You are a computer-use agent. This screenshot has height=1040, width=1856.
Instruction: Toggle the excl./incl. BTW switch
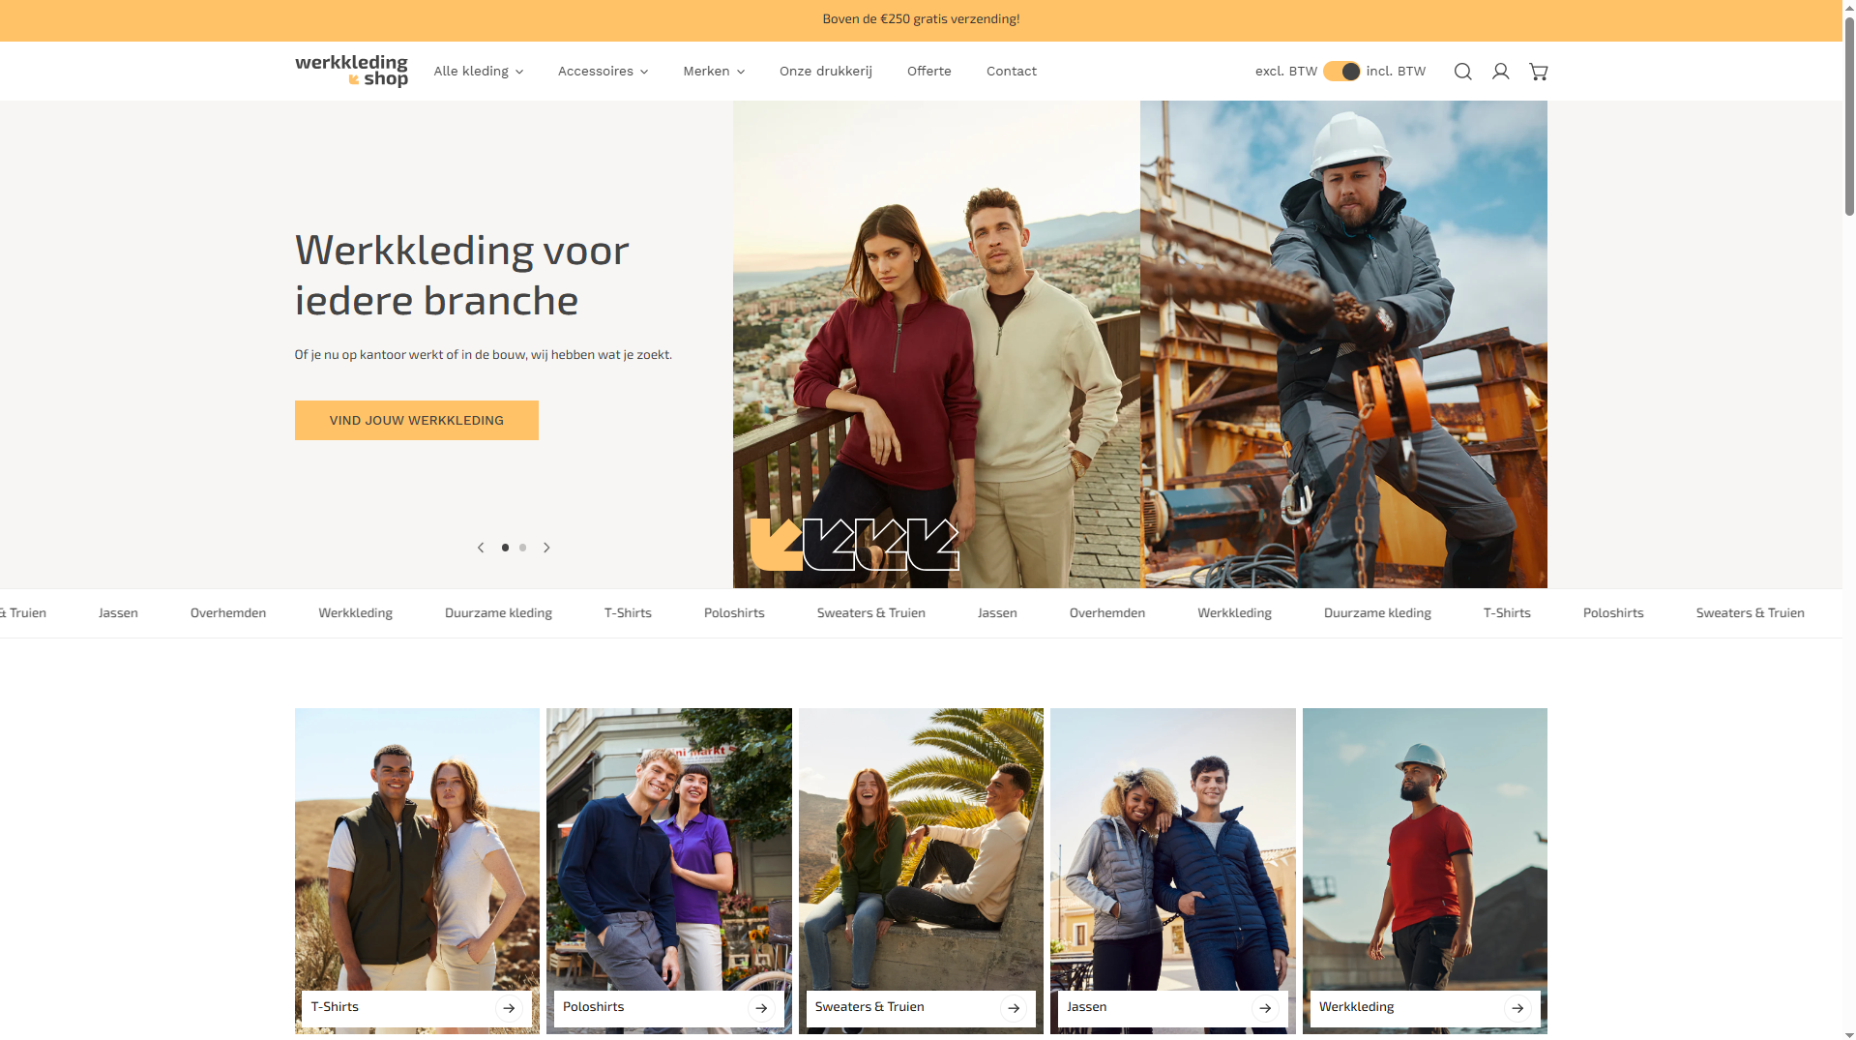tap(1341, 72)
